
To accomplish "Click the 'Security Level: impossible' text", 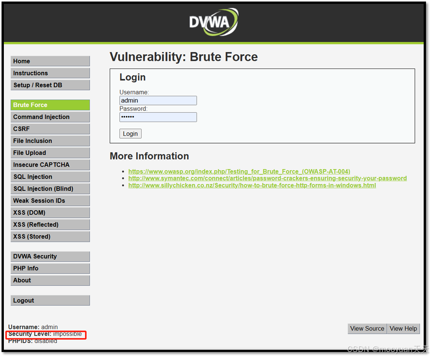I will point(45,334).
